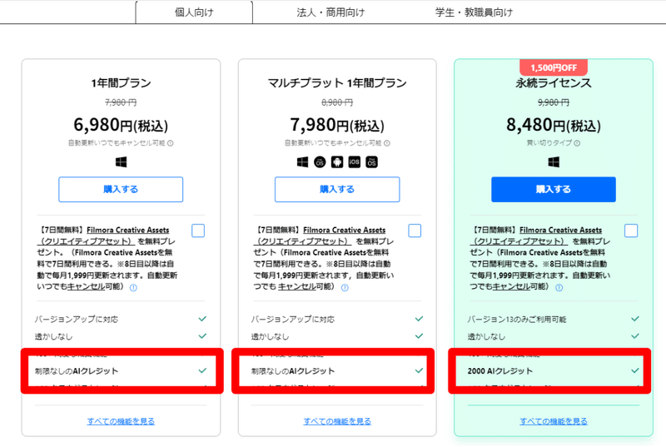Click the info icon beside 自動更新 in 1年間プラン
Screen dimensions: 666x447
171,143
